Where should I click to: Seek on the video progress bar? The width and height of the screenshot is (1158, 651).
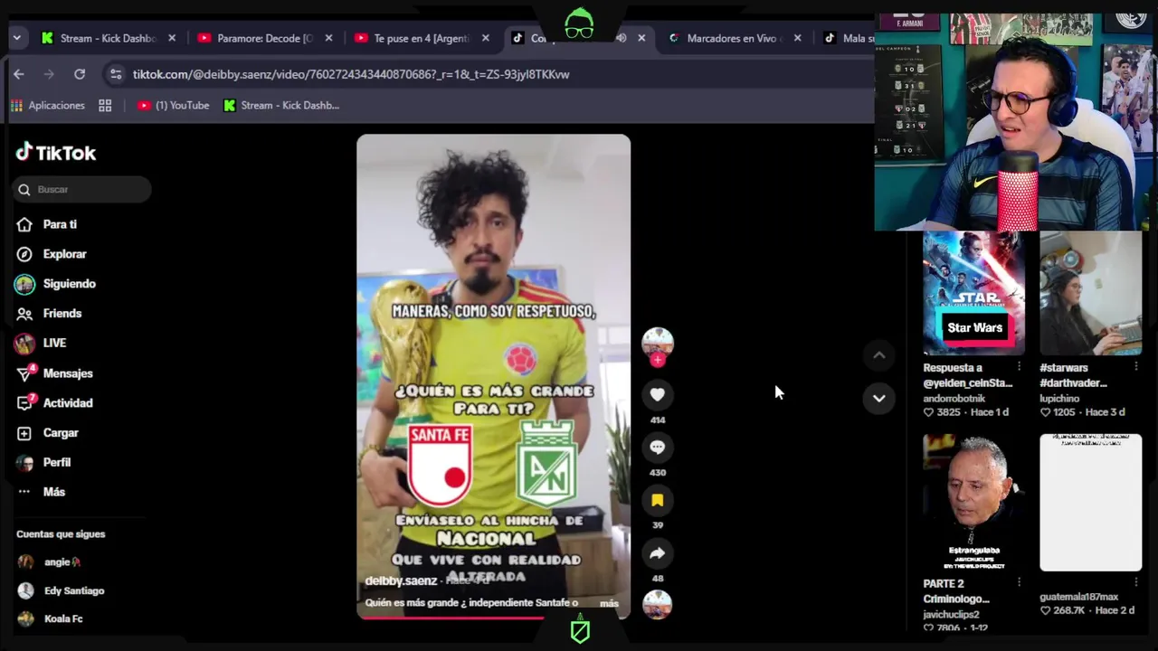(x=493, y=618)
